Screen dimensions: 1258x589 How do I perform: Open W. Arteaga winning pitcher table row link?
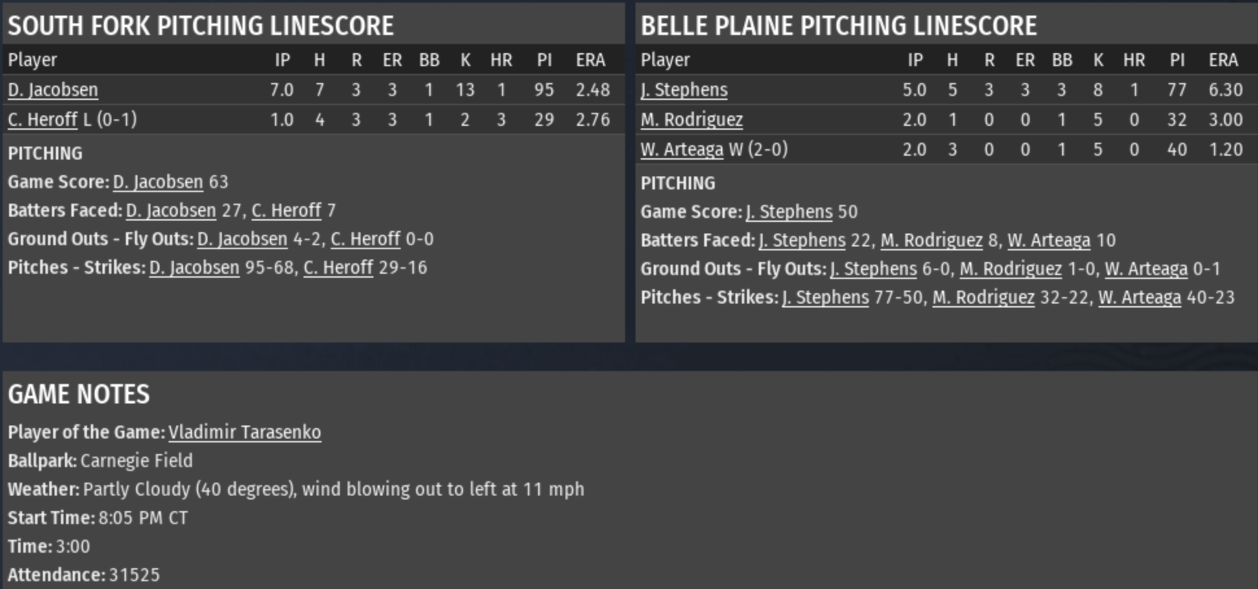coord(682,149)
